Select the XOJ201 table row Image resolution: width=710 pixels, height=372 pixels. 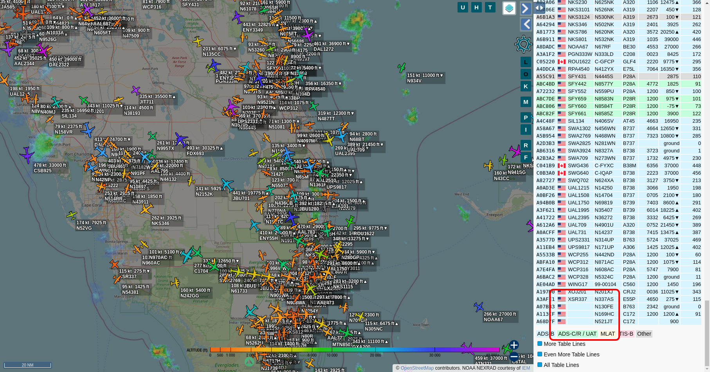pos(618,292)
